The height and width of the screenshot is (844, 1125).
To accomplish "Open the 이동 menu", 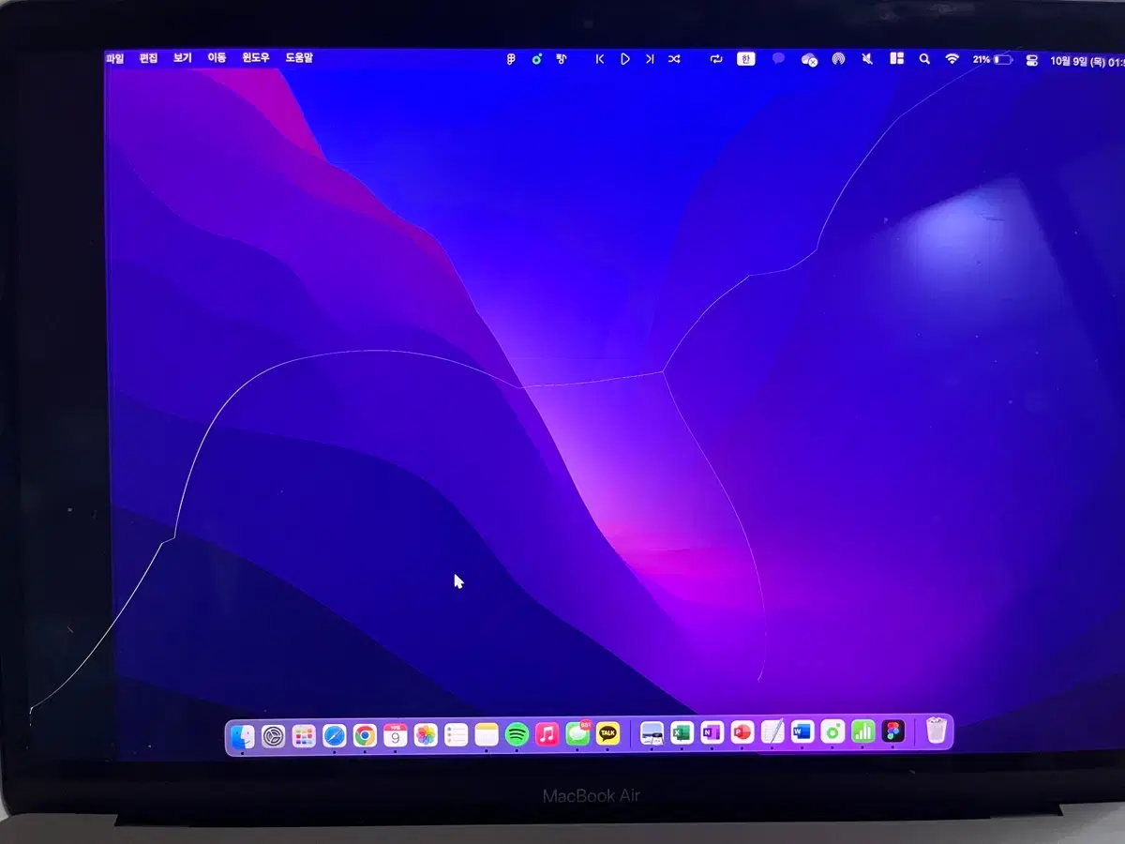I will pos(217,58).
